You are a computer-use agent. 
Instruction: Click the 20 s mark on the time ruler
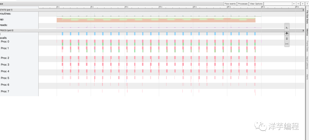(195, 7)
